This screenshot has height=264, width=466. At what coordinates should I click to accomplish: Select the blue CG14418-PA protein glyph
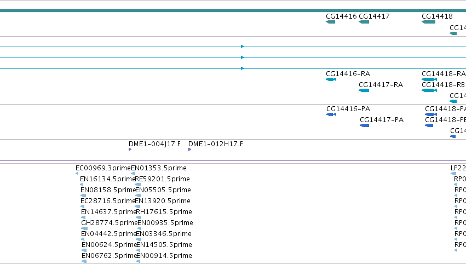tap(431, 114)
